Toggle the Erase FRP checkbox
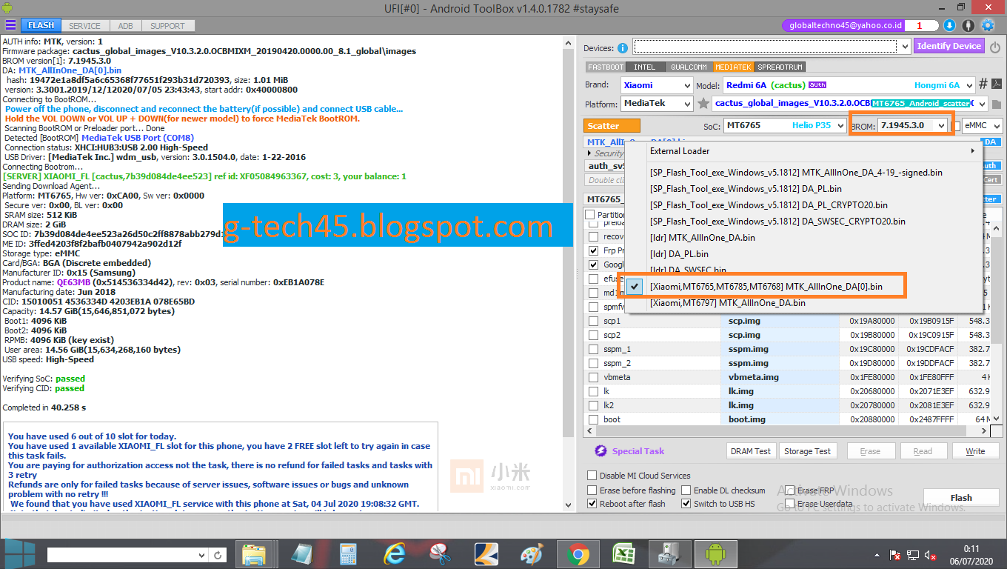1007x569 pixels. point(790,490)
